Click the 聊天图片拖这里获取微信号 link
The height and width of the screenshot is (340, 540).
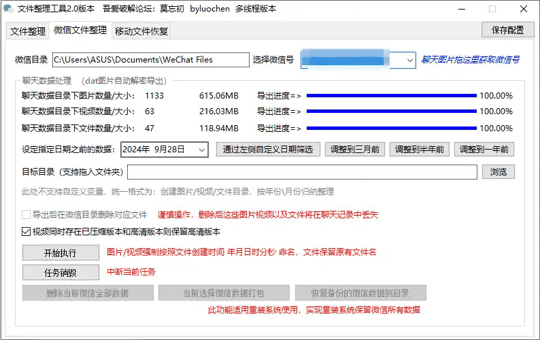coord(470,60)
